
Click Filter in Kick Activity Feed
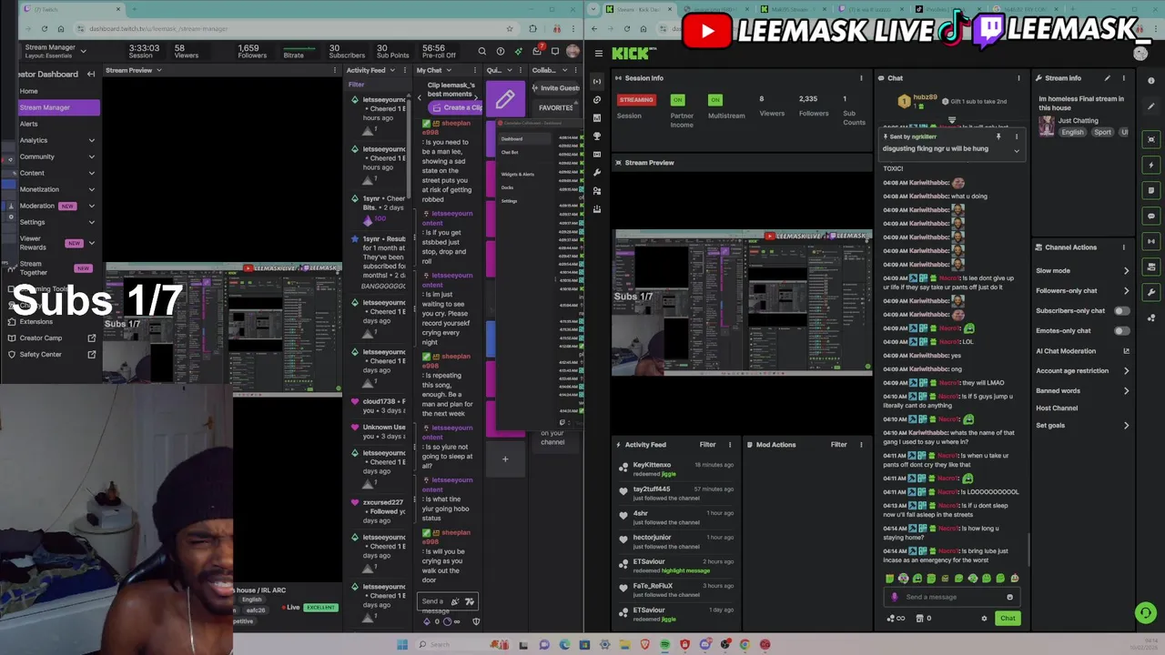(x=707, y=445)
